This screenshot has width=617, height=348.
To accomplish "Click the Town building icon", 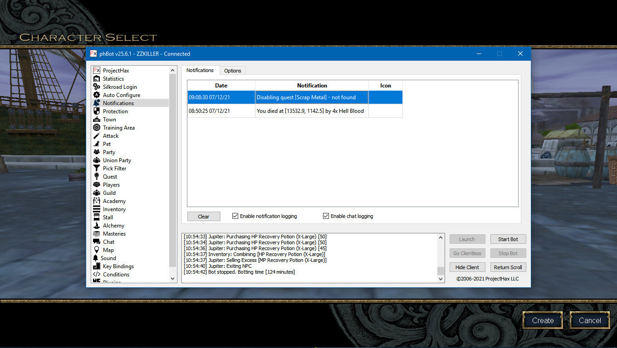I will (96, 120).
